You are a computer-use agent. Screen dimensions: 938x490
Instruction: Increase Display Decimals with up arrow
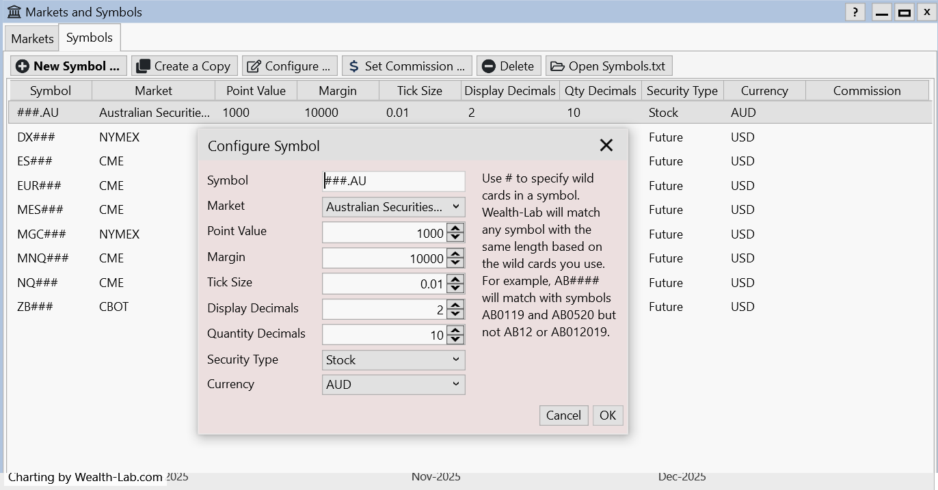pos(455,305)
